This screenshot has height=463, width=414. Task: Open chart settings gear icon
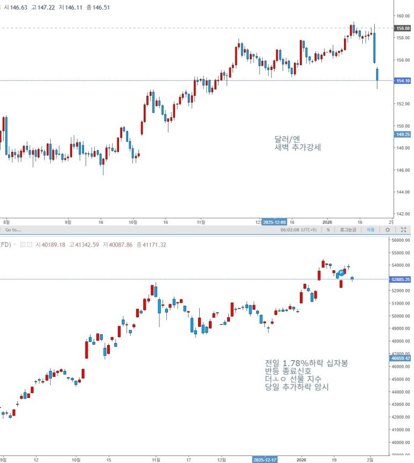387,230
